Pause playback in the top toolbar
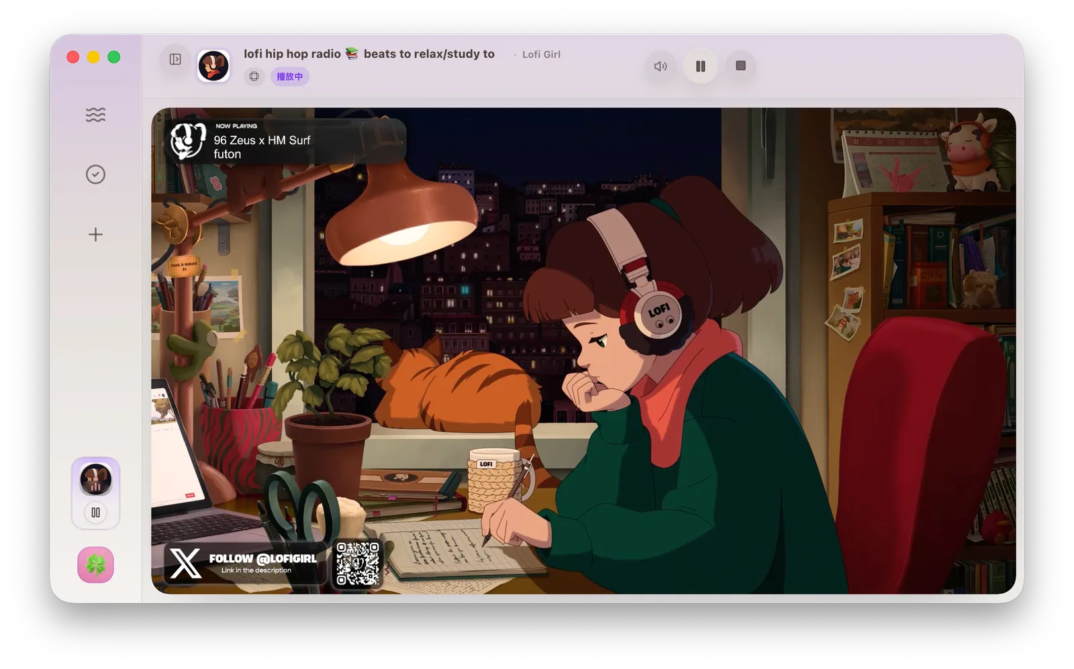This screenshot has height=669, width=1074. [700, 66]
